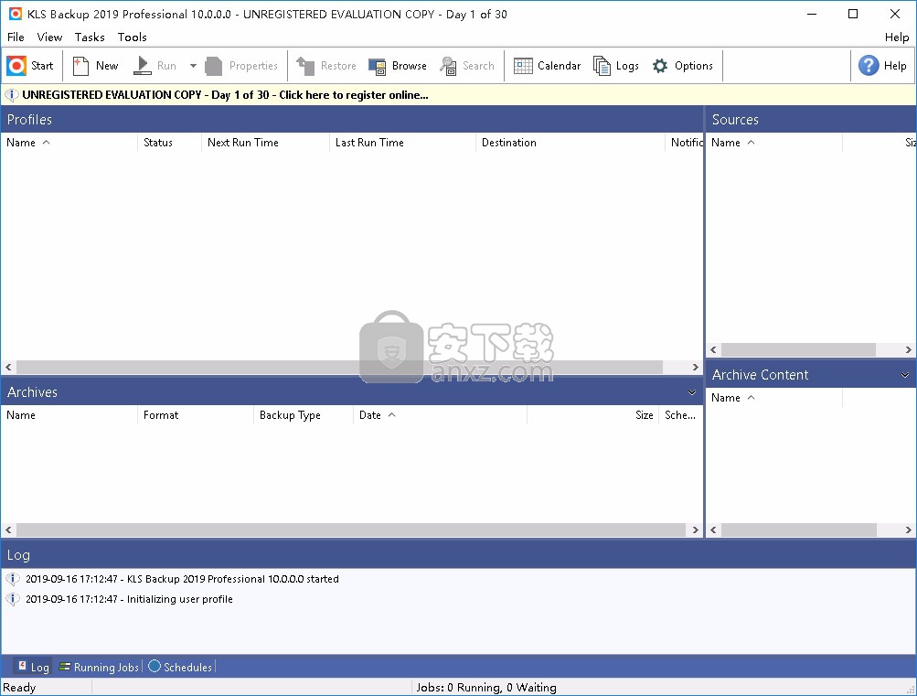Switch to the Running Jobs tab

[x=99, y=667]
